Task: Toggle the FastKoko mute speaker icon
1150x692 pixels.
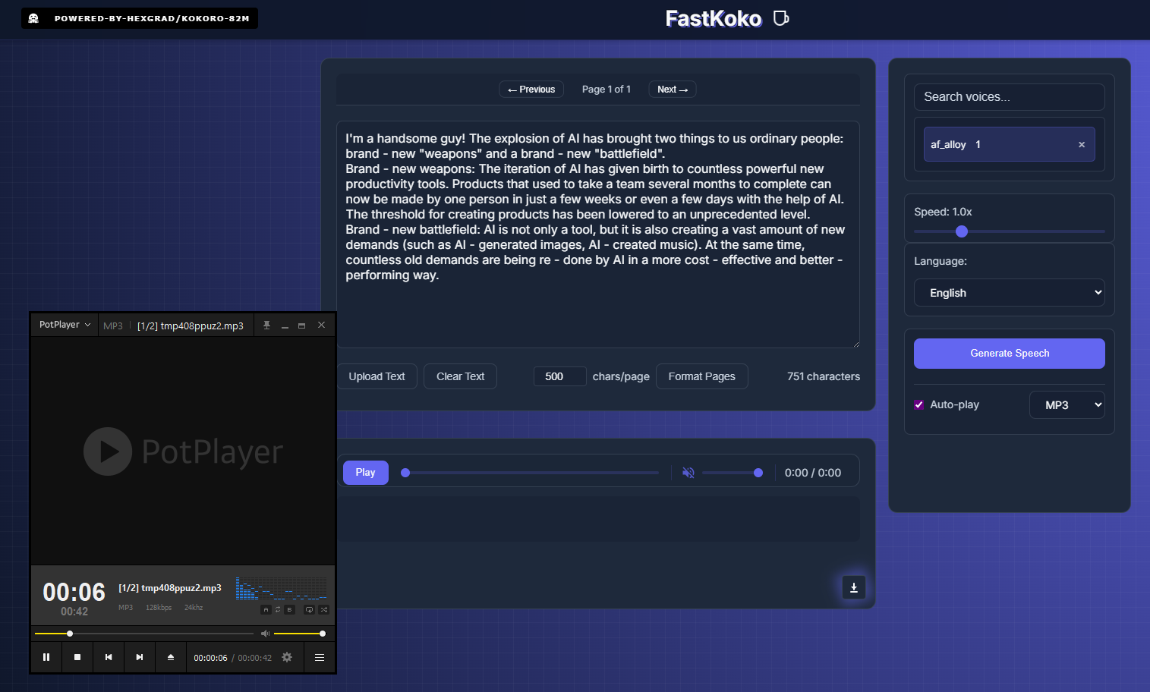Action: (688, 473)
